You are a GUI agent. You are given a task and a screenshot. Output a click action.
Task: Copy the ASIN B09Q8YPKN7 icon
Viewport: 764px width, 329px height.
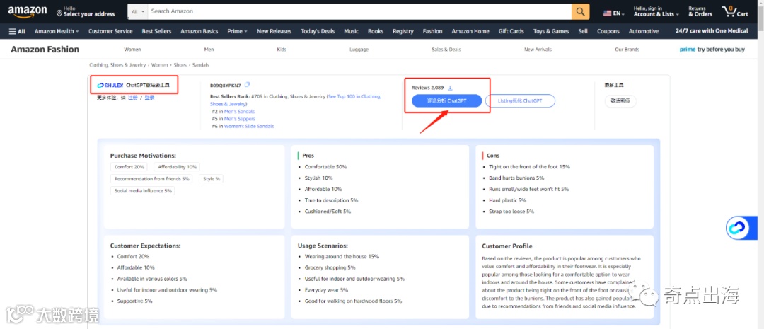pos(248,85)
